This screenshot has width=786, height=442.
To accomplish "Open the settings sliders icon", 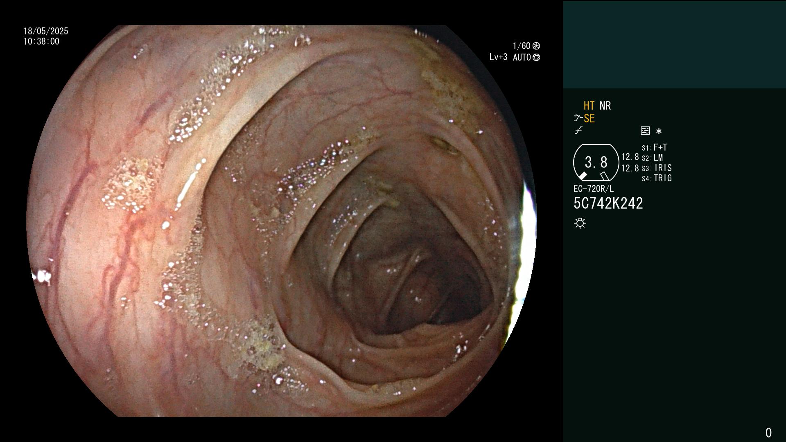I will 645,131.
